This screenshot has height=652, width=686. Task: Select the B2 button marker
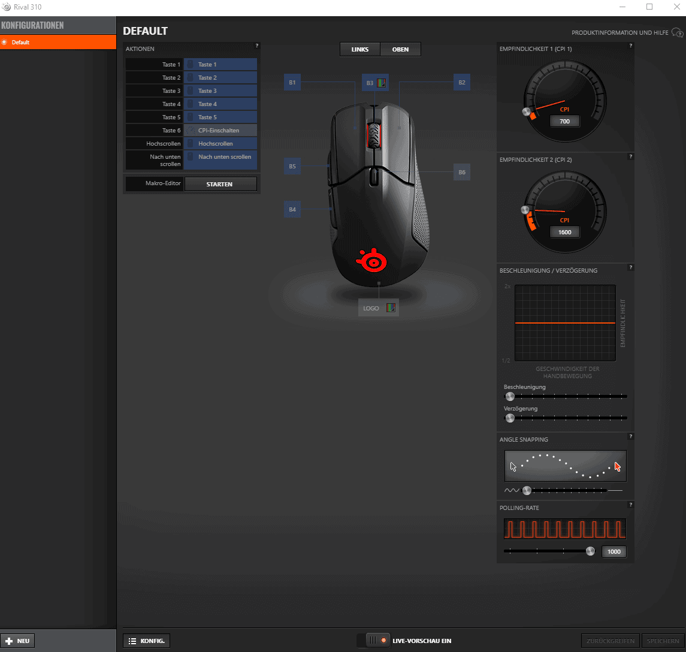coord(461,82)
